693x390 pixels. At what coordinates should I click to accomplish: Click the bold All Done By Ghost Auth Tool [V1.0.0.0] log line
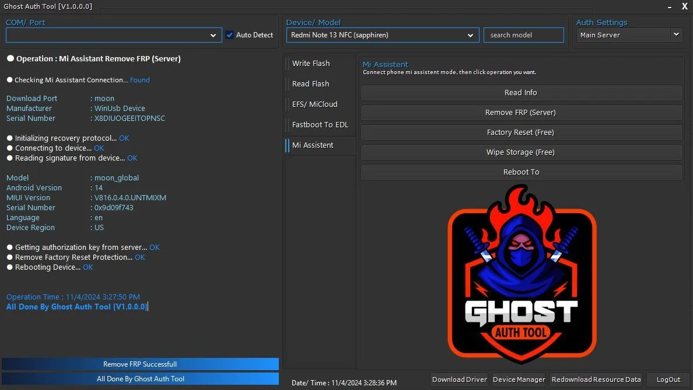coord(76,307)
